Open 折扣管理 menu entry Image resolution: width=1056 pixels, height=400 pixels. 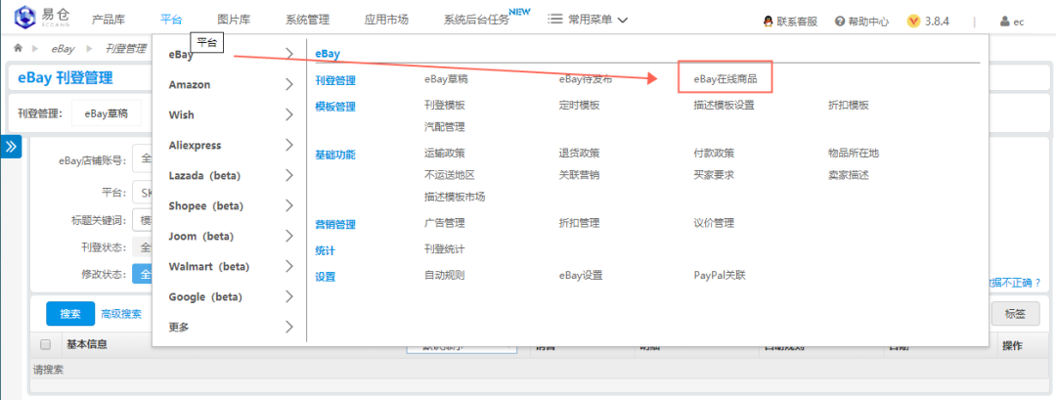tap(579, 223)
